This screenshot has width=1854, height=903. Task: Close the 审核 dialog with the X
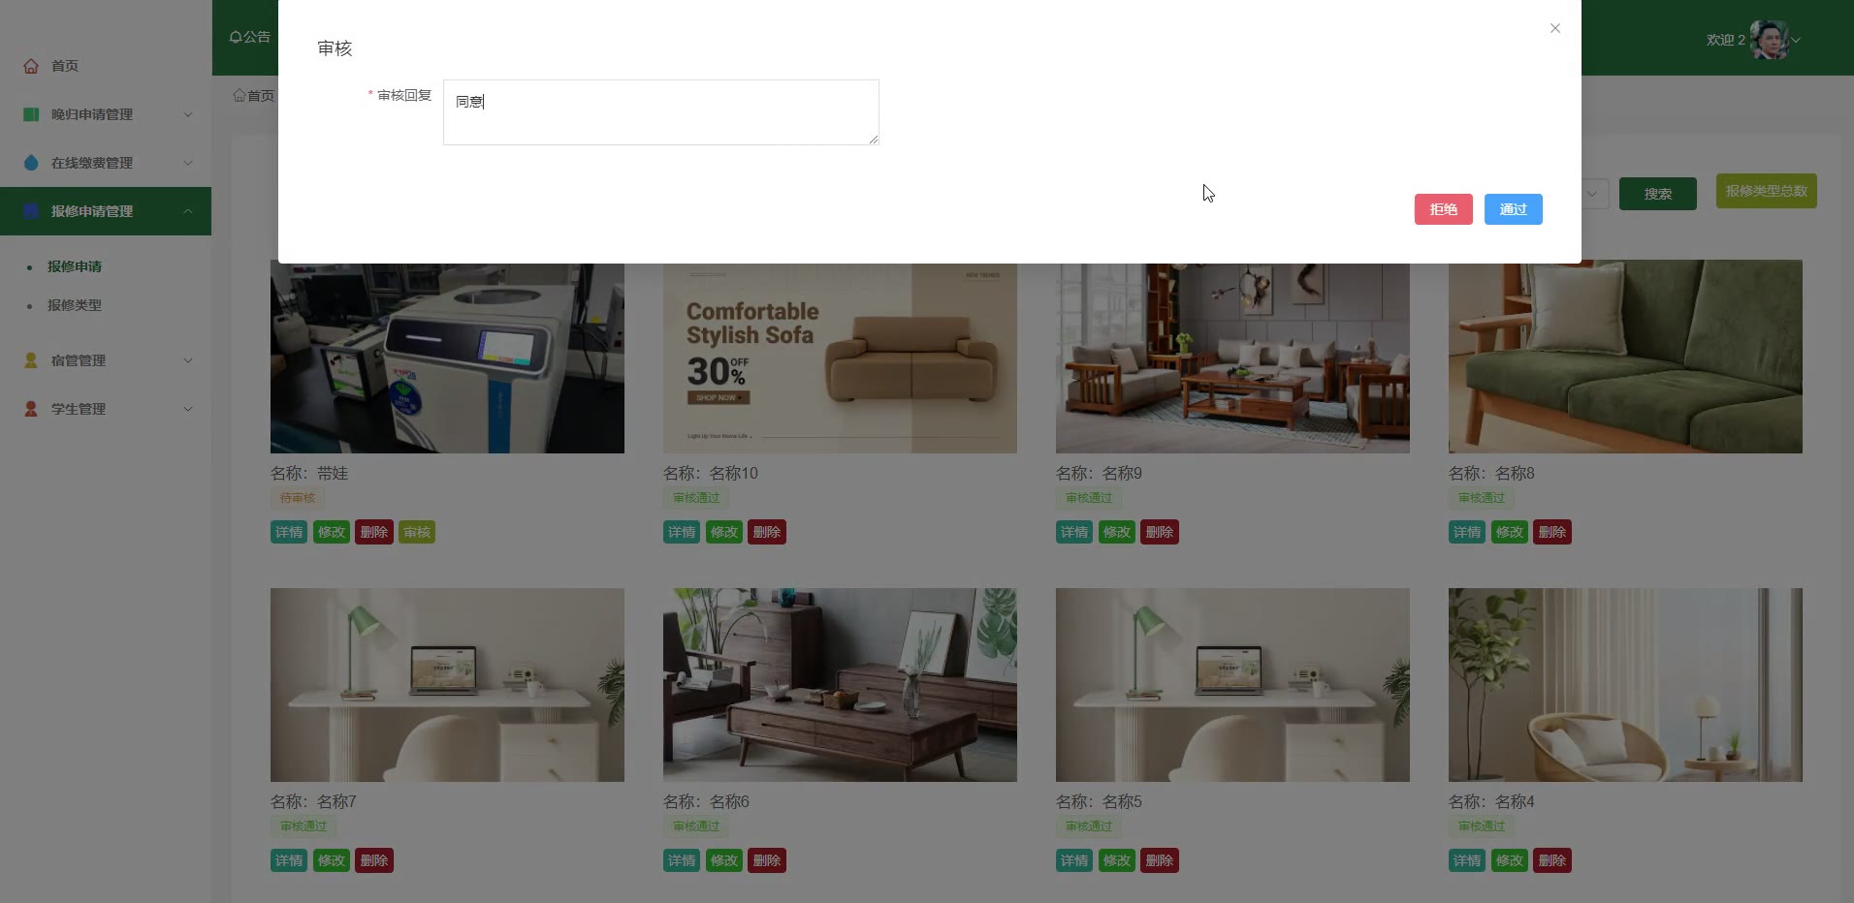coord(1555,28)
